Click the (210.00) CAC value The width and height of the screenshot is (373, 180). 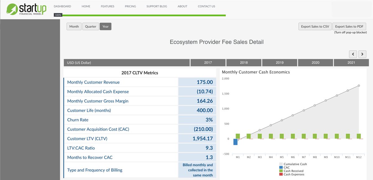[203, 129]
